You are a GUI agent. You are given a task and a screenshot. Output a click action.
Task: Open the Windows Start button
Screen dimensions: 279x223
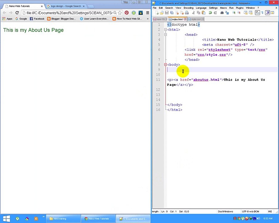pyautogui.click(x=6, y=219)
